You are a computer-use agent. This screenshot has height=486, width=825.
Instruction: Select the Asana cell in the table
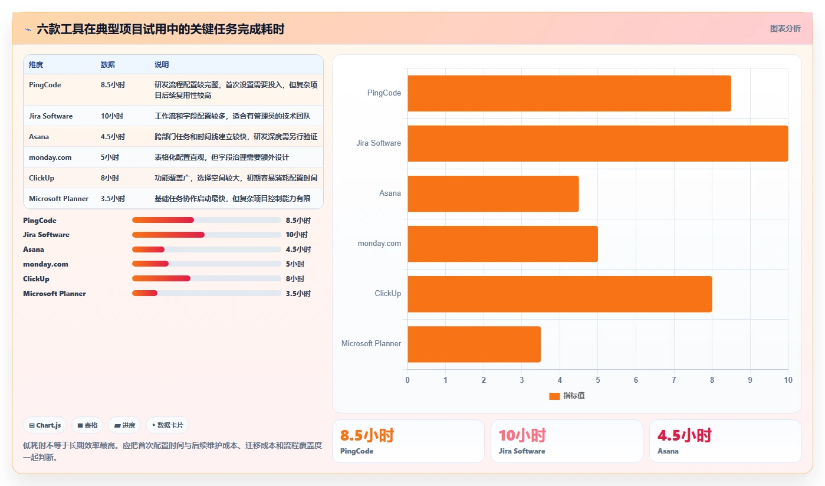click(x=59, y=137)
